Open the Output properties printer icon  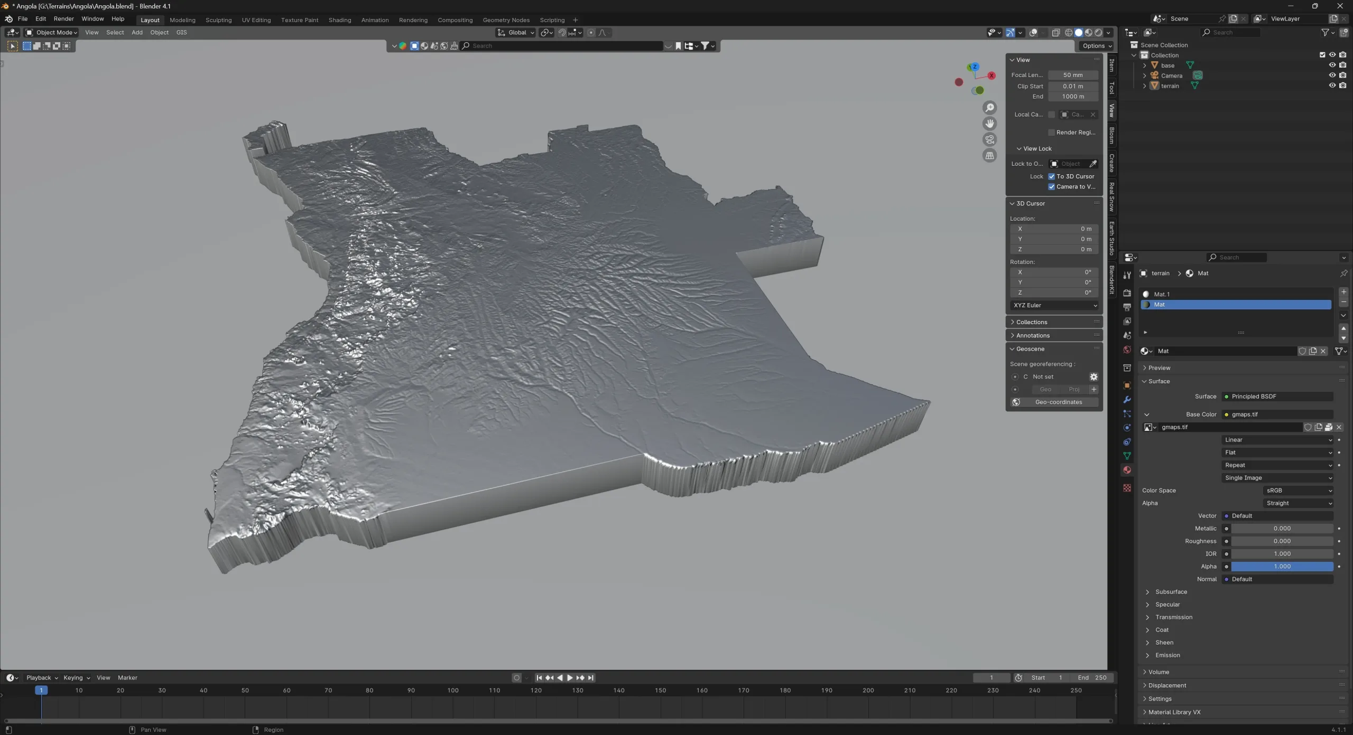(x=1126, y=307)
